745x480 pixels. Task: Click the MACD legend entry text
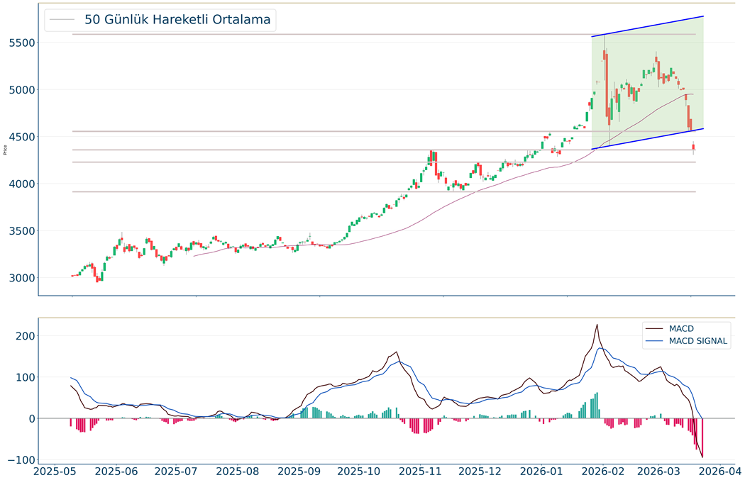click(x=681, y=328)
